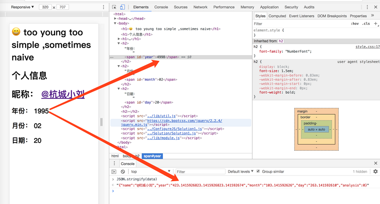
Task: Open the Application tab
Action: coord(269,7)
